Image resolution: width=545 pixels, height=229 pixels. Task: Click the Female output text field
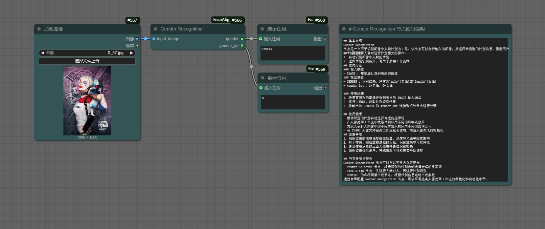(x=293, y=53)
